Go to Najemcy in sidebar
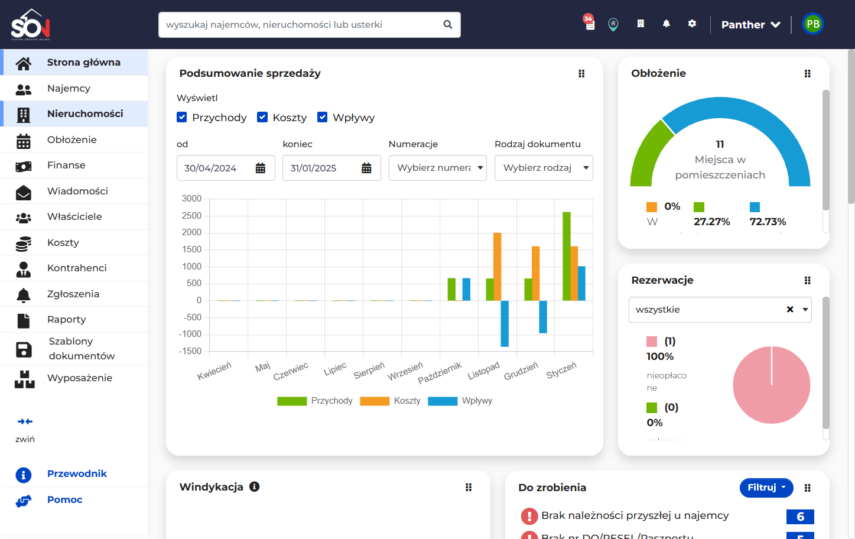855x539 pixels. click(74, 89)
